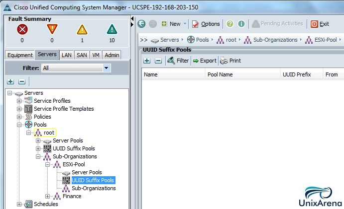Select Sub-Organizations under ESXi-Pool

click(94, 188)
